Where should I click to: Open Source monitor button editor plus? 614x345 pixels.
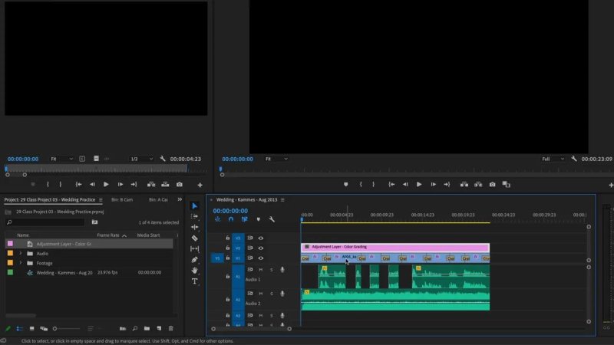coord(200,185)
